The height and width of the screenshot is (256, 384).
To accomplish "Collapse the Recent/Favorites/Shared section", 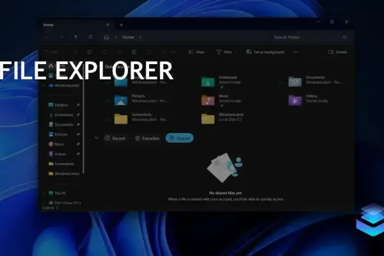I will [96, 138].
